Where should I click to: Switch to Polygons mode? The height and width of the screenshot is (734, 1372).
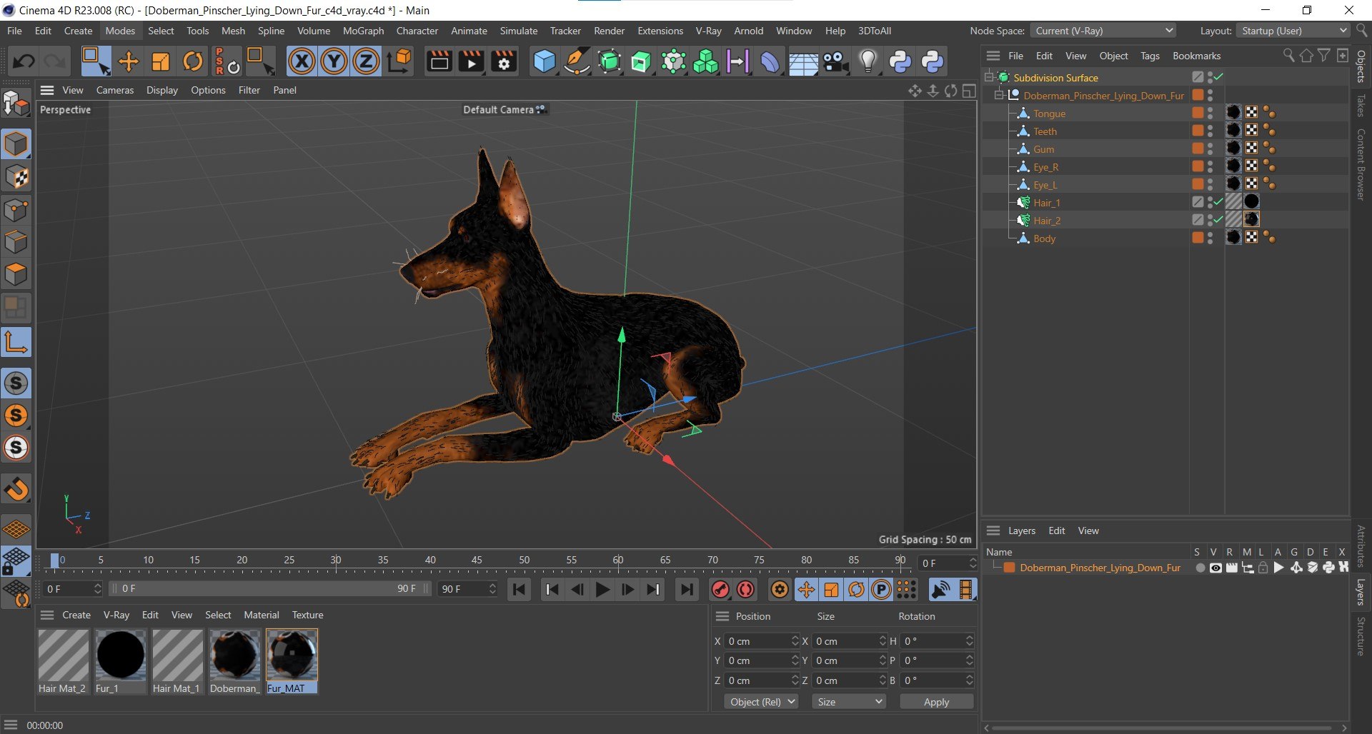16,275
